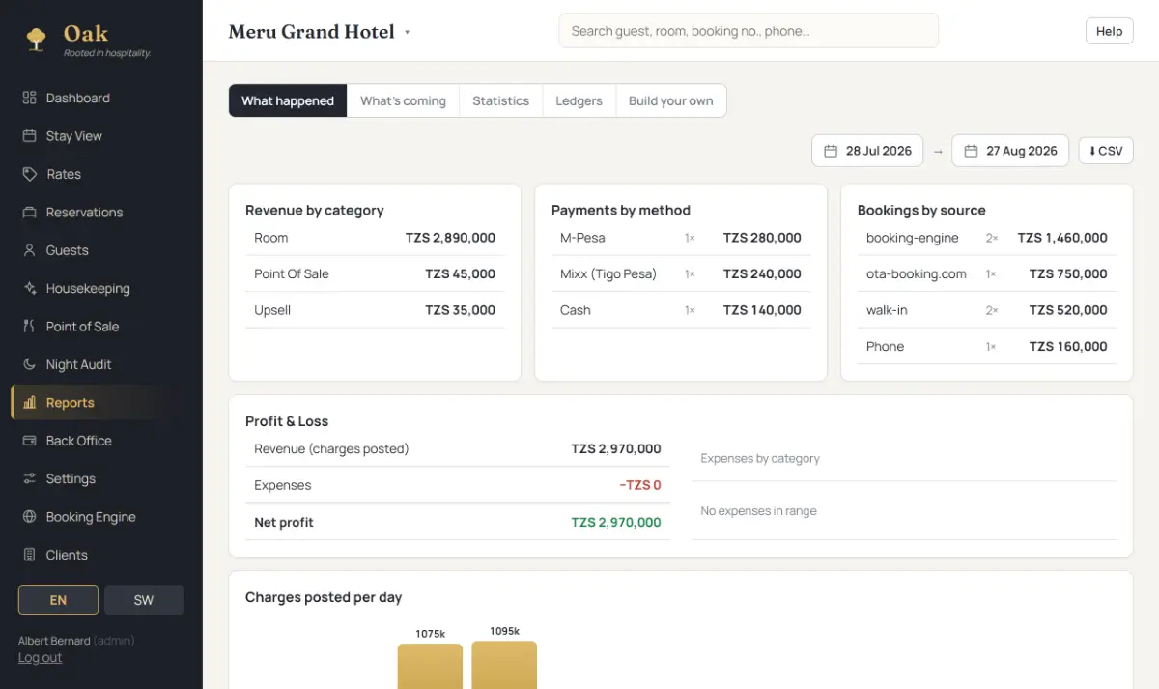This screenshot has width=1159, height=689.
Task: Click the Phone bookings source row
Action: coord(987,347)
